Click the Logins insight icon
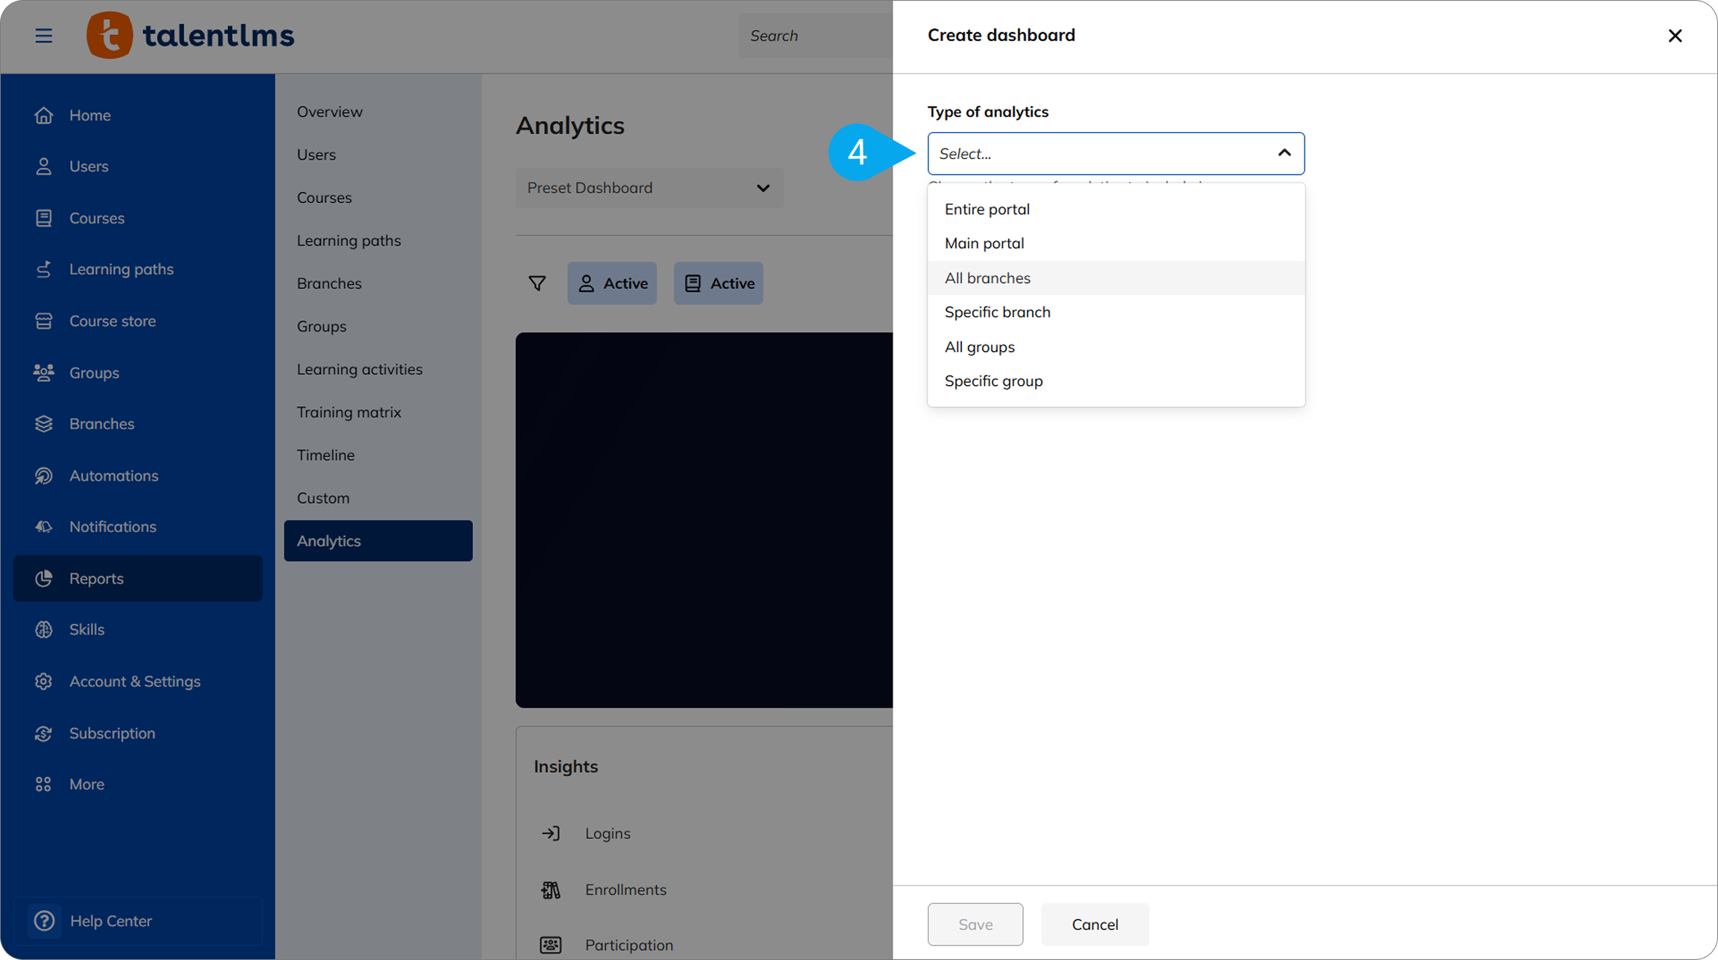Viewport: 1718px width, 960px height. [x=551, y=833]
